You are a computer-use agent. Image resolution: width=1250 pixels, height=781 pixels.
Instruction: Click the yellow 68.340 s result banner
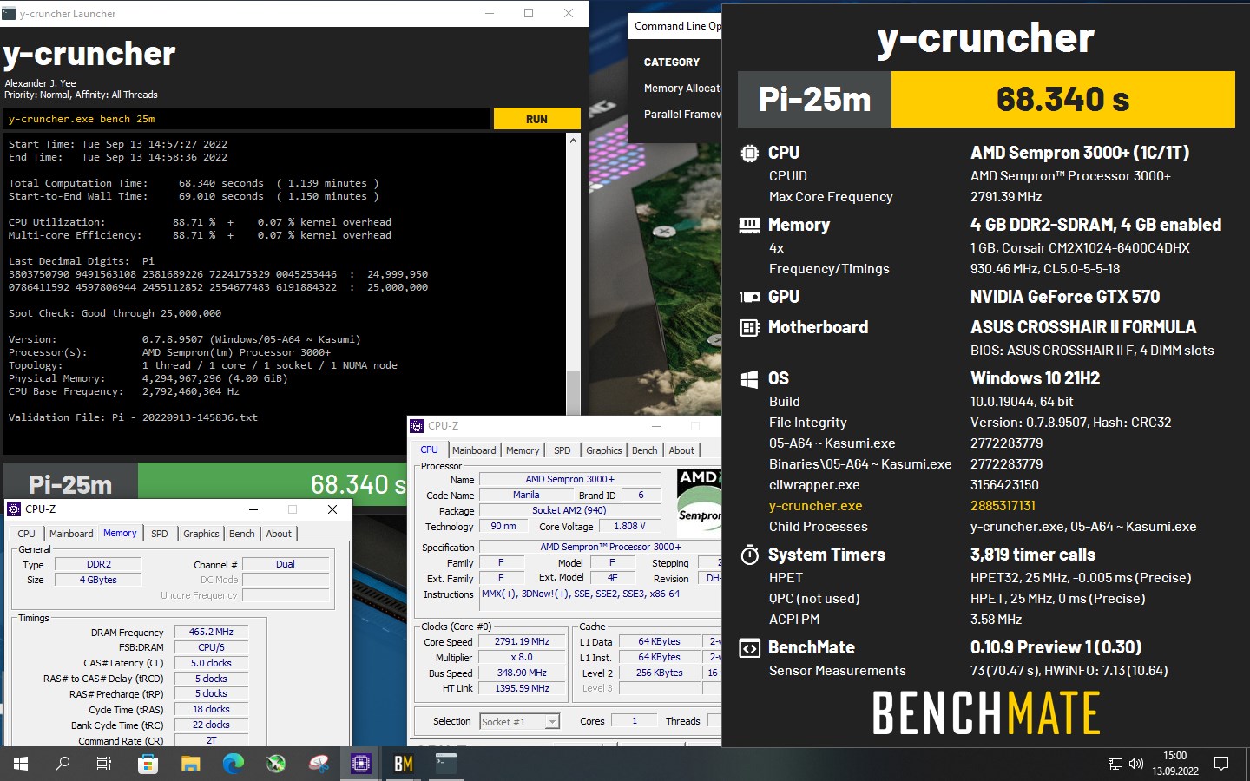pyautogui.click(x=1062, y=100)
